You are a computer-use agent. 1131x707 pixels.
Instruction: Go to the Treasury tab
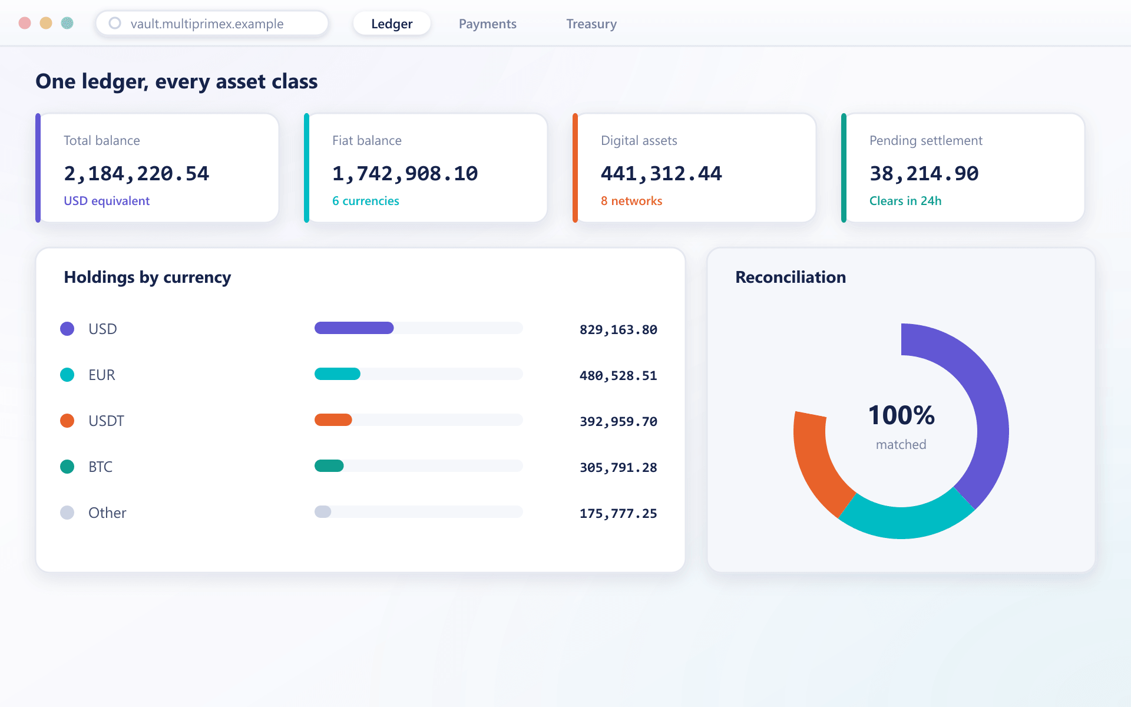[x=591, y=24]
